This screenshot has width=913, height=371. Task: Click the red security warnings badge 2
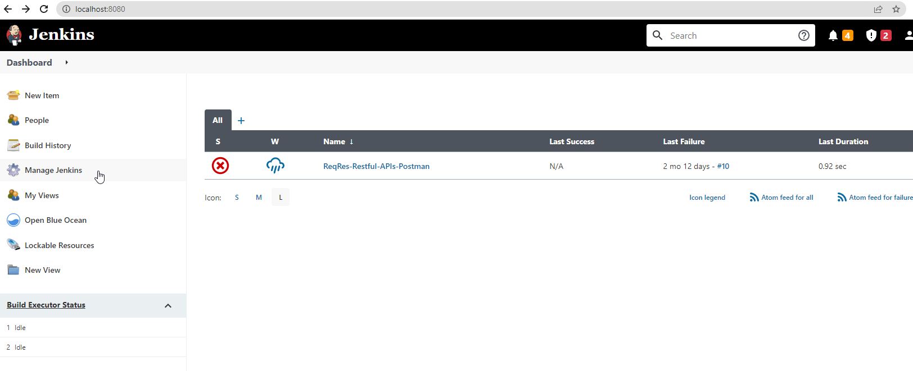point(885,35)
